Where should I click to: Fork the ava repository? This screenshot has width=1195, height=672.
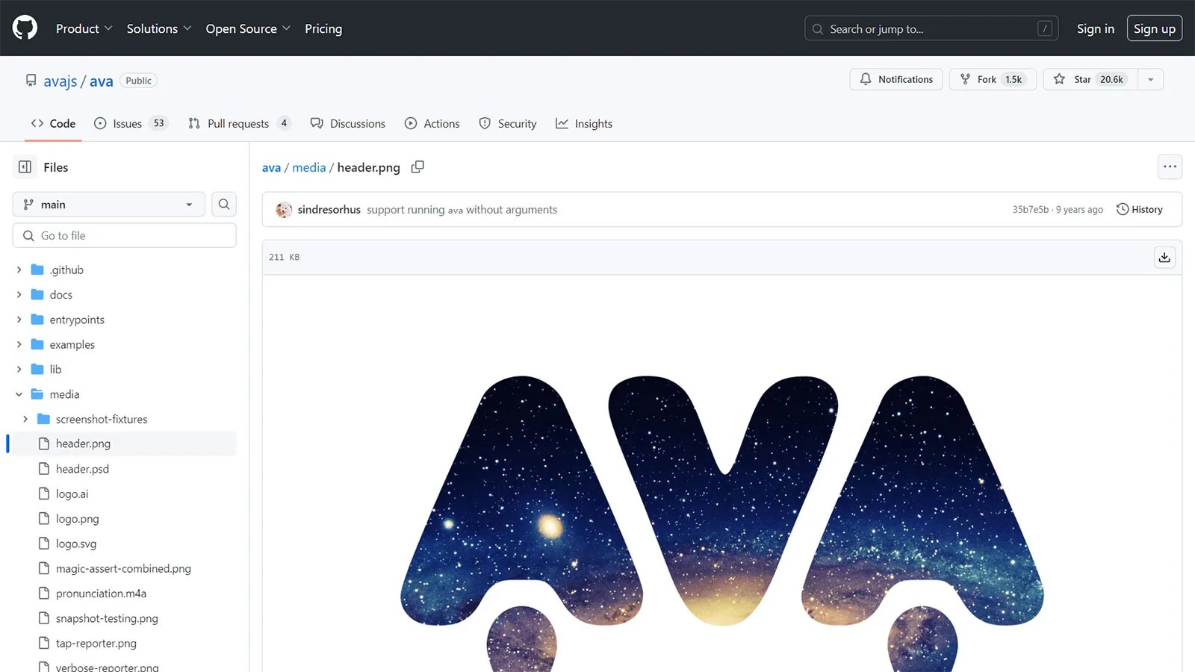(x=993, y=78)
